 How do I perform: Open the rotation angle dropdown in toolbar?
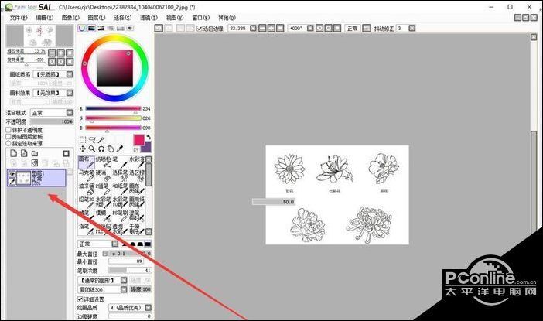pyautogui.click(x=310, y=29)
